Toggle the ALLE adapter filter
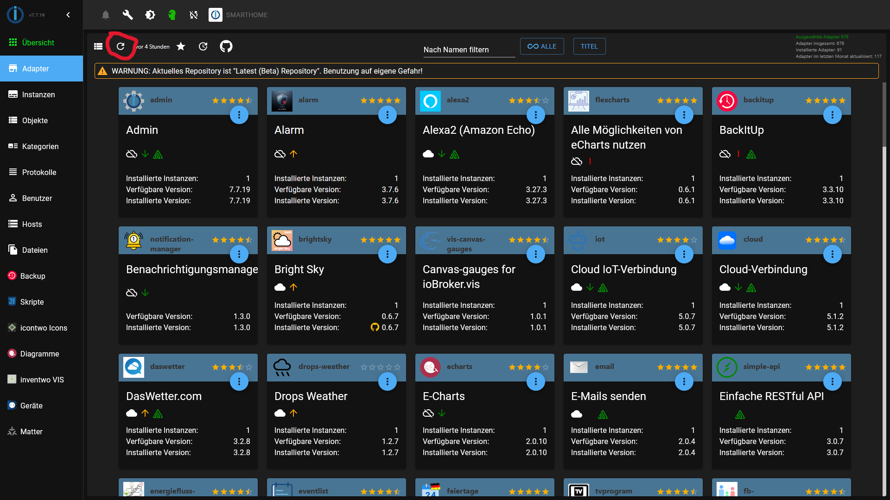The width and height of the screenshot is (890, 500). [541, 46]
